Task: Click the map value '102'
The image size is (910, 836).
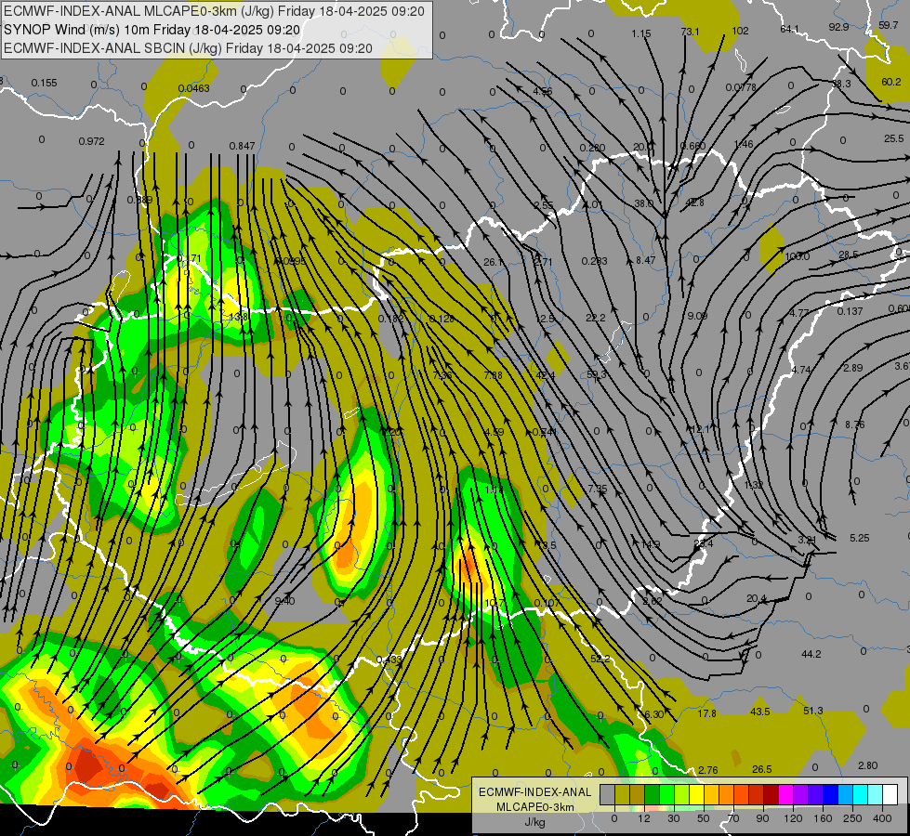Action: [740, 31]
